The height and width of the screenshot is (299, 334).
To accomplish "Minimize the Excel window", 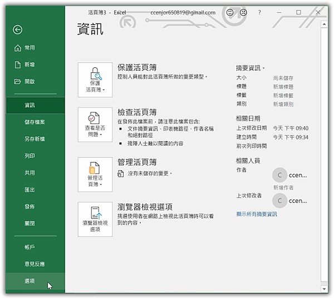I will (279, 13).
